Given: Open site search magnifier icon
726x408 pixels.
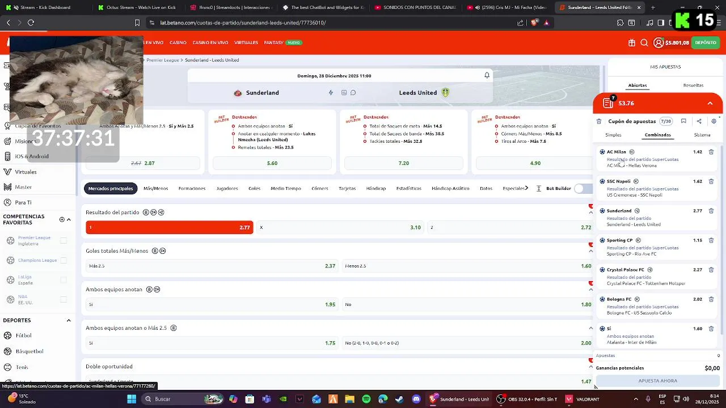Looking at the screenshot, I should 644,42.
